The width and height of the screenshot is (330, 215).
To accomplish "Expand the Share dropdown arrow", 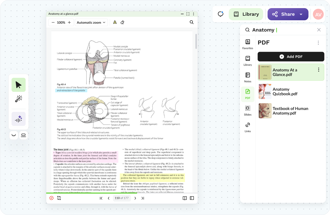I will [x=301, y=14].
